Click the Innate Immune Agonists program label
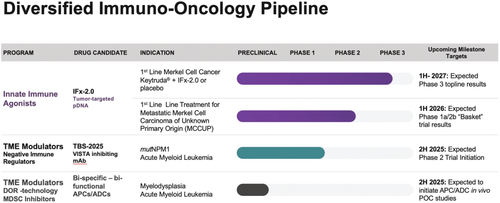500x203 pixels. click(x=30, y=98)
